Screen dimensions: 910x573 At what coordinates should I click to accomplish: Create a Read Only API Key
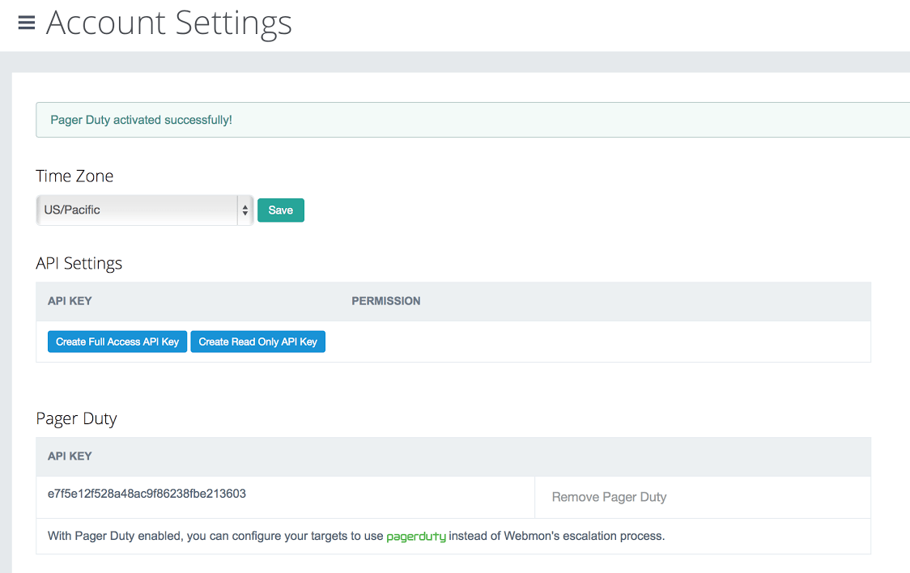[x=257, y=342]
